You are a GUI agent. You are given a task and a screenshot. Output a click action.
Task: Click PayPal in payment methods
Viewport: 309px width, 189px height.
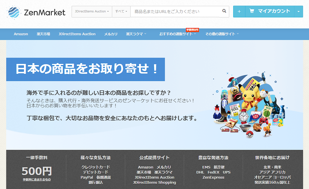point(87,177)
